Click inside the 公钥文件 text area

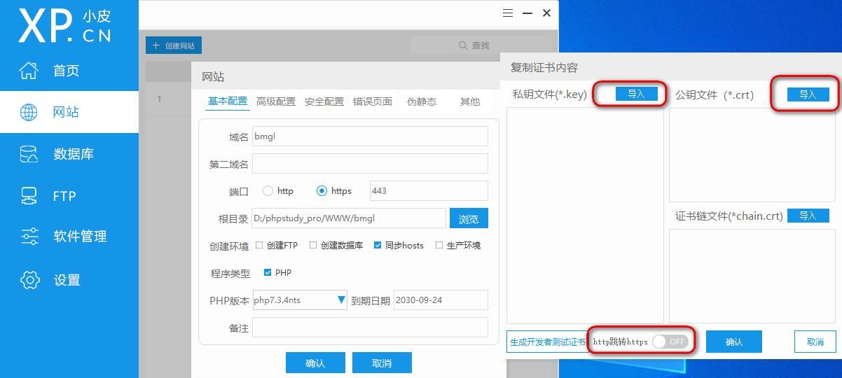[752, 155]
